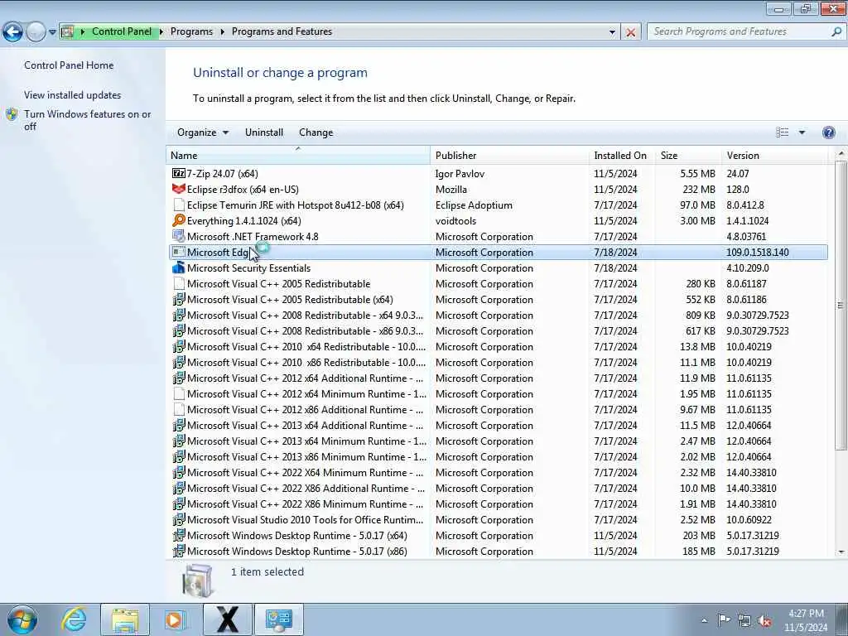Image resolution: width=848 pixels, height=636 pixels.
Task: Click the X application taskbar icon
Action: (227, 619)
